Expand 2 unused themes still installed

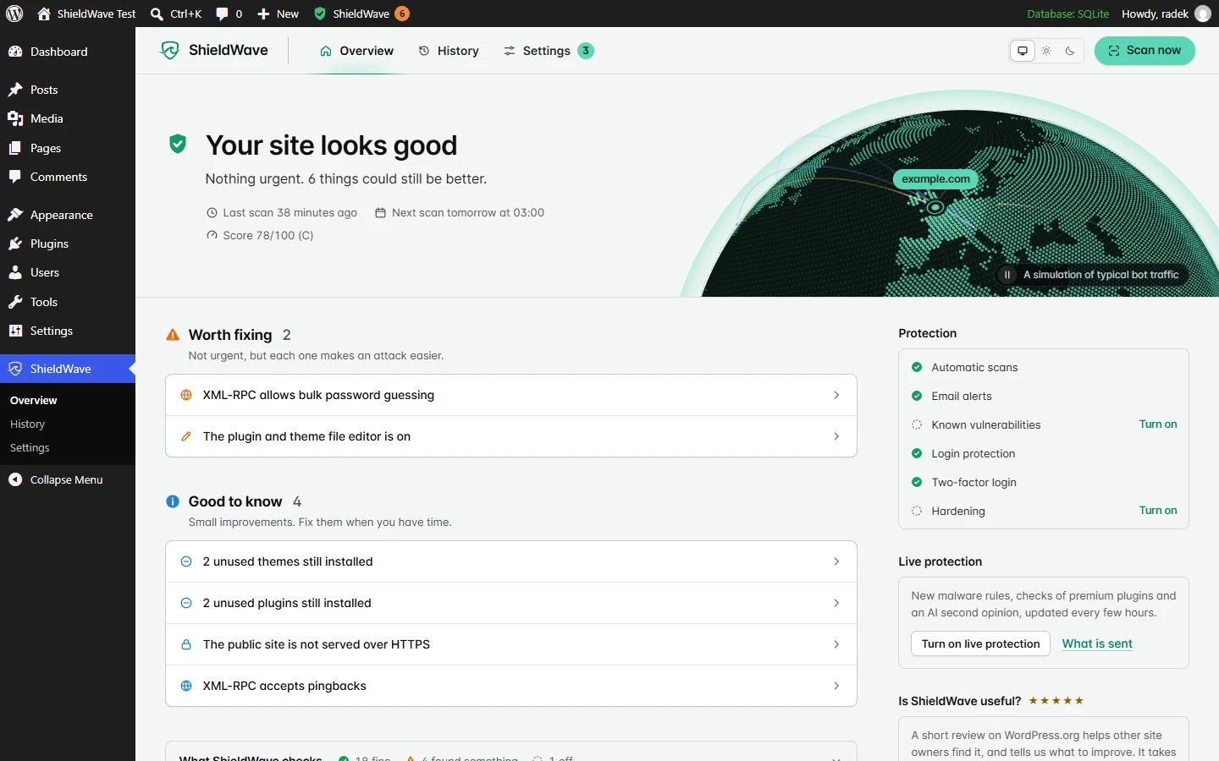pyautogui.click(x=511, y=561)
